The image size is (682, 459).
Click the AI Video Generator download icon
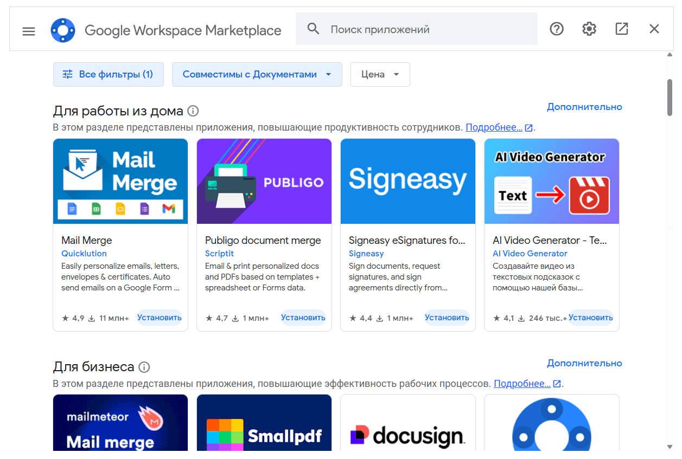coord(521,318)
